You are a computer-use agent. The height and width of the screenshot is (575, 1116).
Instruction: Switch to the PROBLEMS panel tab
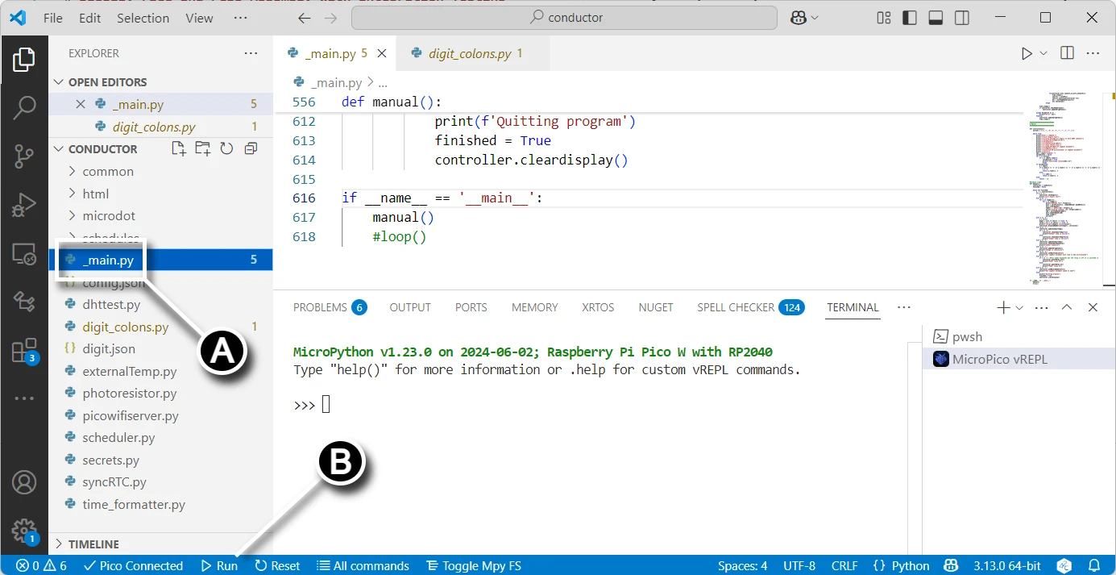pyautogui.click(x=330, y=307)
